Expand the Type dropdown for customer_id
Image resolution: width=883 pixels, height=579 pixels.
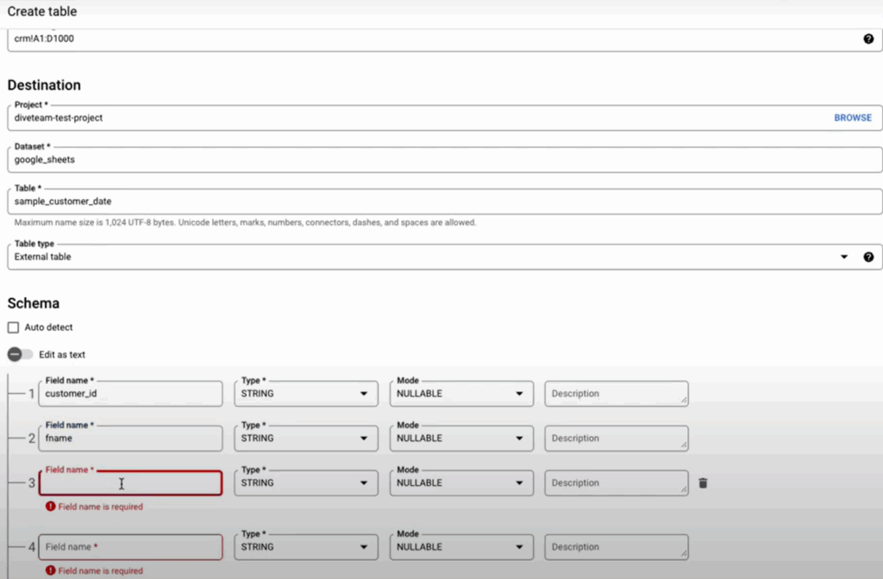(x=305, y=394)
